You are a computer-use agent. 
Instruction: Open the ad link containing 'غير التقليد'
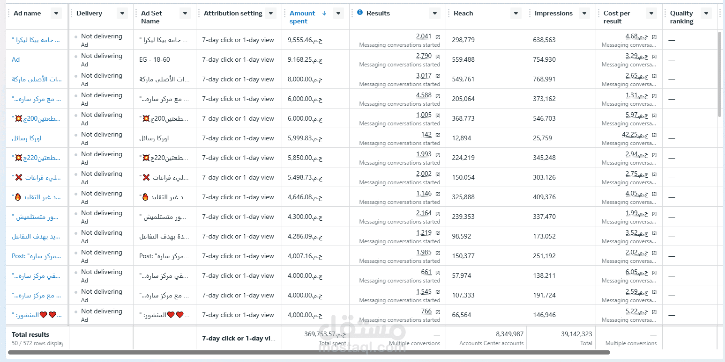pyautogui.click(x=36, y=197)
